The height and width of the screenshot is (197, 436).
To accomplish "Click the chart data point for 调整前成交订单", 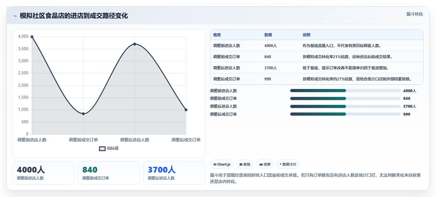I will point(83,114).
